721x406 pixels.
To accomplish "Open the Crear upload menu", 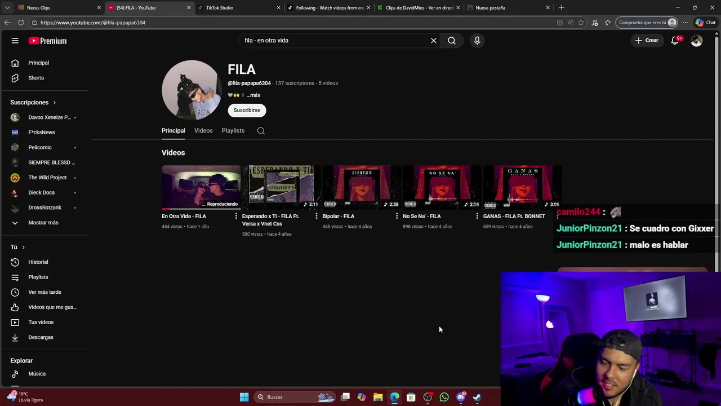I will (x=647, y=41).
